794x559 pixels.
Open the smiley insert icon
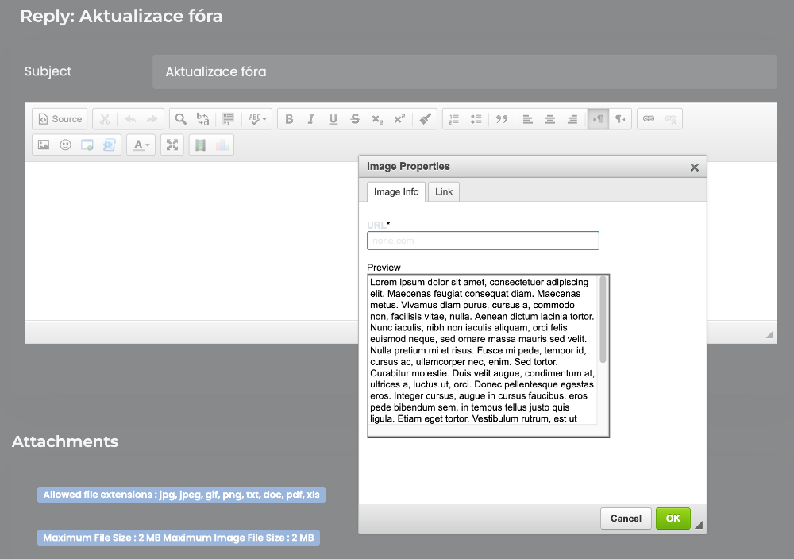pyautogui.click(x=66, y=145)
